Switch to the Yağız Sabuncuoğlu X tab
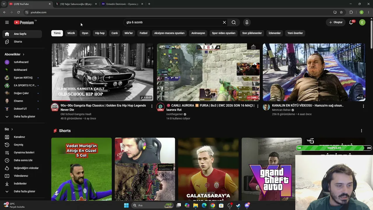Viewport: 373px width, 210px height. point(76,4)
